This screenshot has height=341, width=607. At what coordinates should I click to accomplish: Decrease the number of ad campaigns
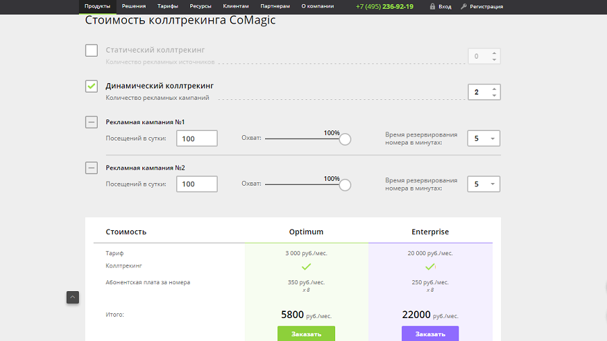point(494,95)
